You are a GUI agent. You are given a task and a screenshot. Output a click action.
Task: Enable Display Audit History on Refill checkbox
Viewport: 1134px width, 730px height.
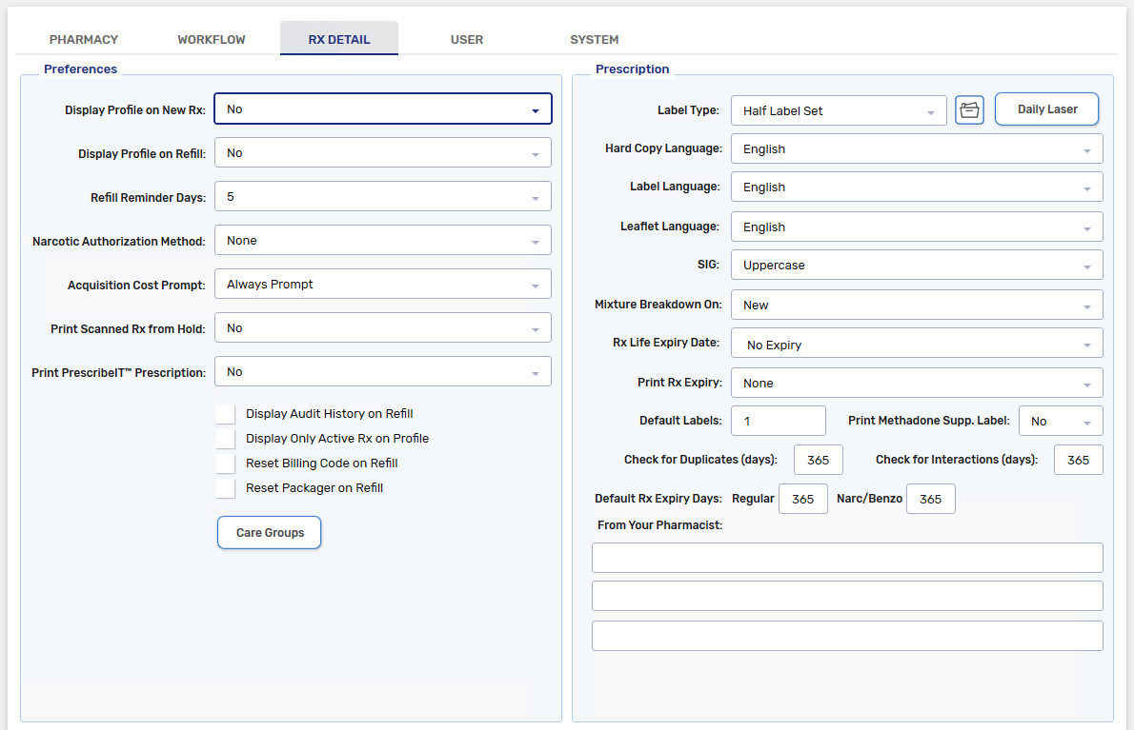[226, 414]
